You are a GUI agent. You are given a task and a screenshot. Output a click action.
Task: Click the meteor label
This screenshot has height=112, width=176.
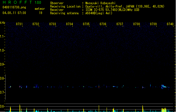coord(40,9)
